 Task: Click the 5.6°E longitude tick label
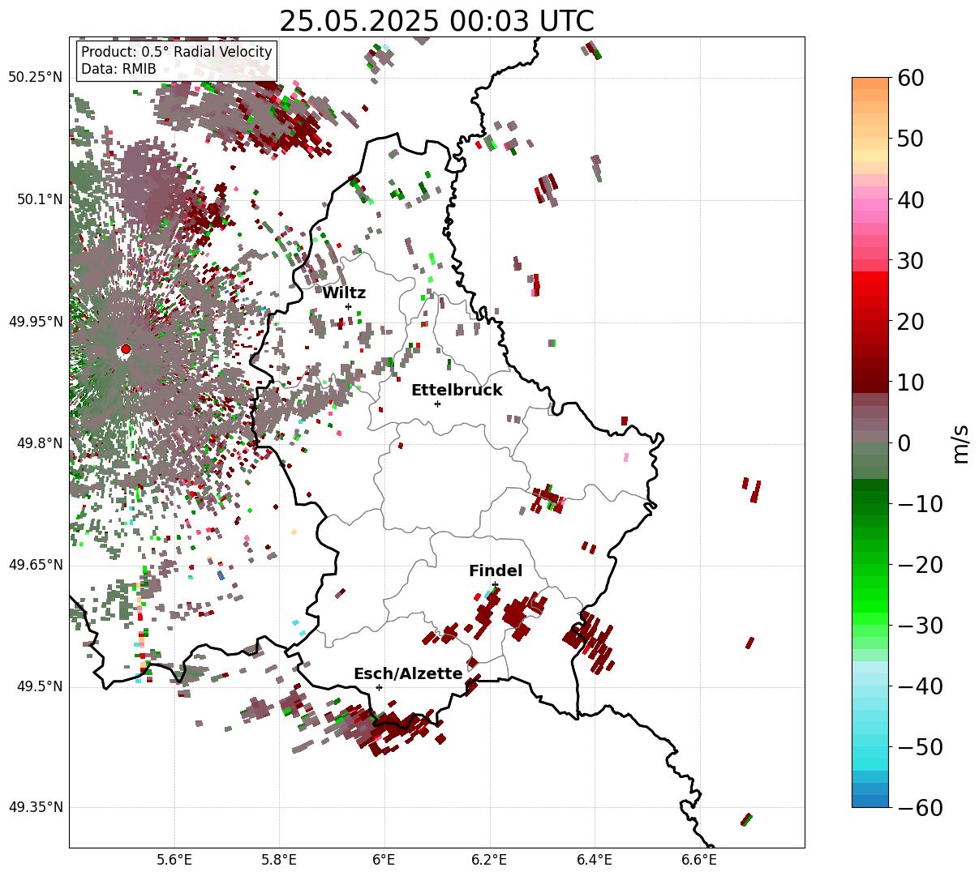pos(174,859)
